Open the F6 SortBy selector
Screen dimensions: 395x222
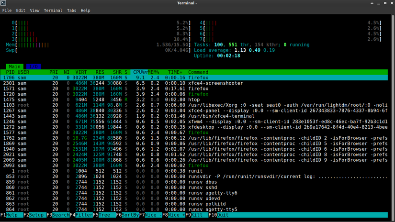coord(127,215)
